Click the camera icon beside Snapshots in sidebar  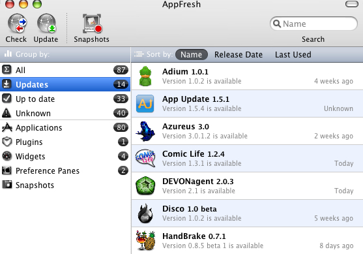(x=7, y=185)
